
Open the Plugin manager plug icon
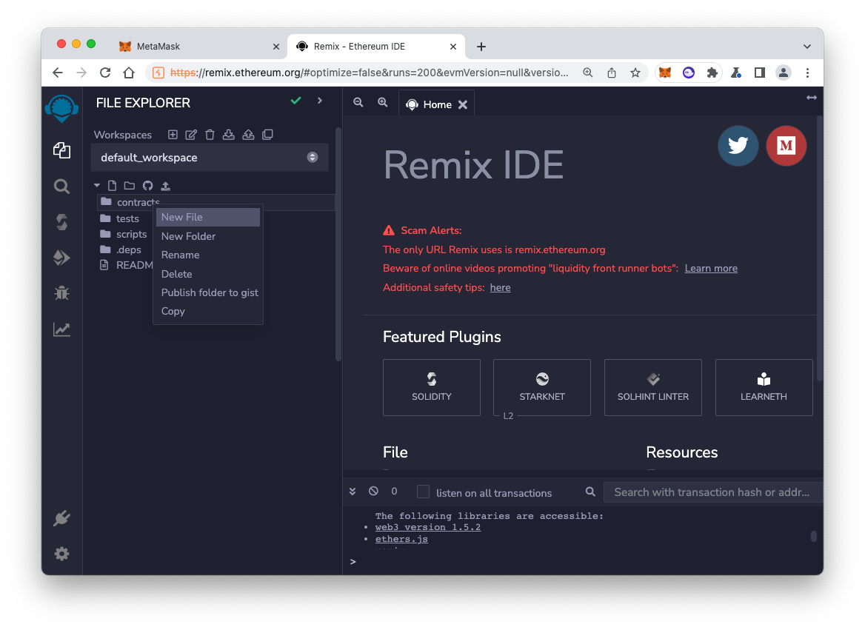[62, 518]
